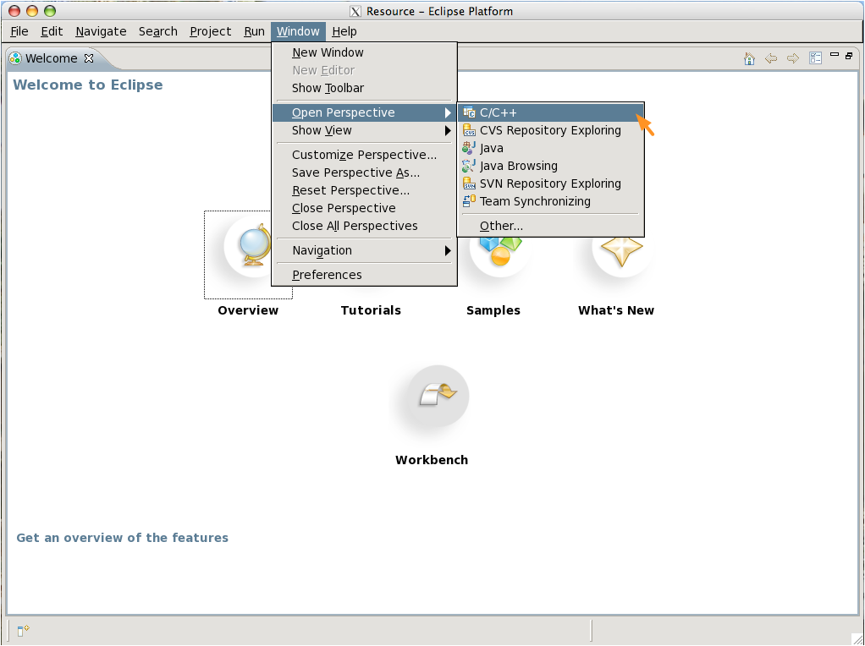Expand the Show View submenu arrow
The width and height of the screenshot is (865, 646).
[x=448, y=130]
